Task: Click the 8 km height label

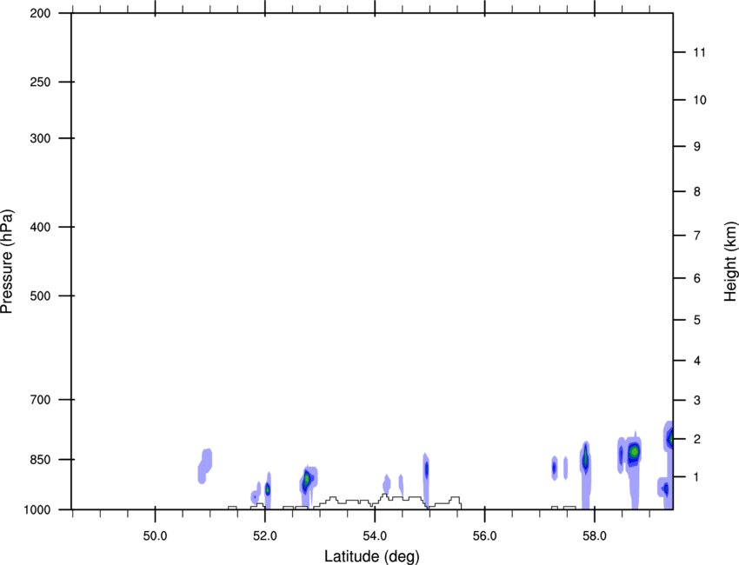Action: pos(697,192)
